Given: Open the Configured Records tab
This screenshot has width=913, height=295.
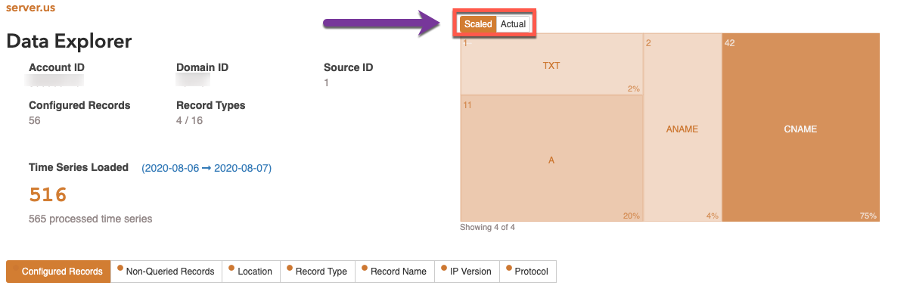Looking at the screenshot, I should (58, 272).
